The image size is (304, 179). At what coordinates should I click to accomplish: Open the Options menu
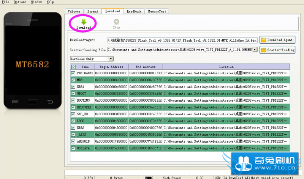[20, 2]
